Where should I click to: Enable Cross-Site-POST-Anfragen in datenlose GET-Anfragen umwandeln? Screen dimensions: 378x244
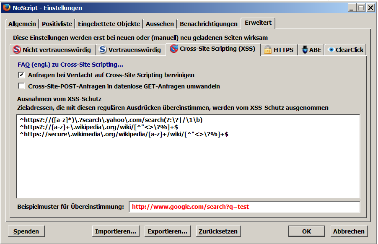pos(21,86)
